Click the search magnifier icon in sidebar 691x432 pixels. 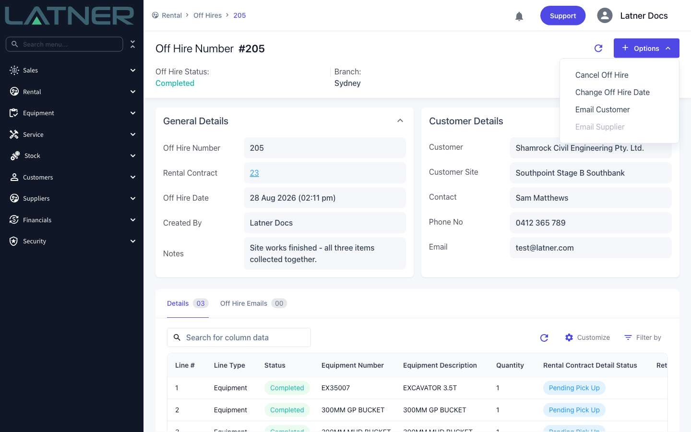(15, 44)
